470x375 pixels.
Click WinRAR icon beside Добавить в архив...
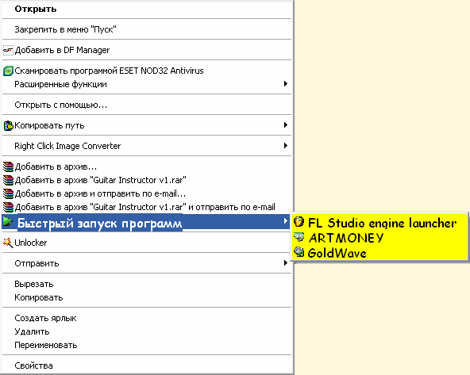[x=8, y=166]
